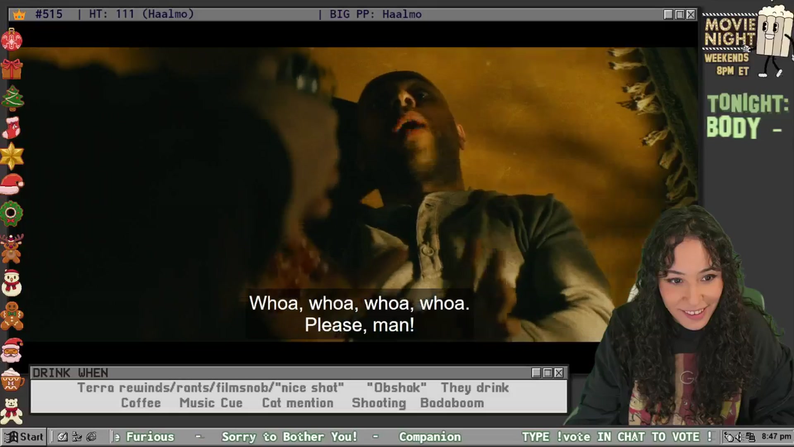Screen dimensions: 794x447
Task: Click the gift box icon
Action: (12, 69)
